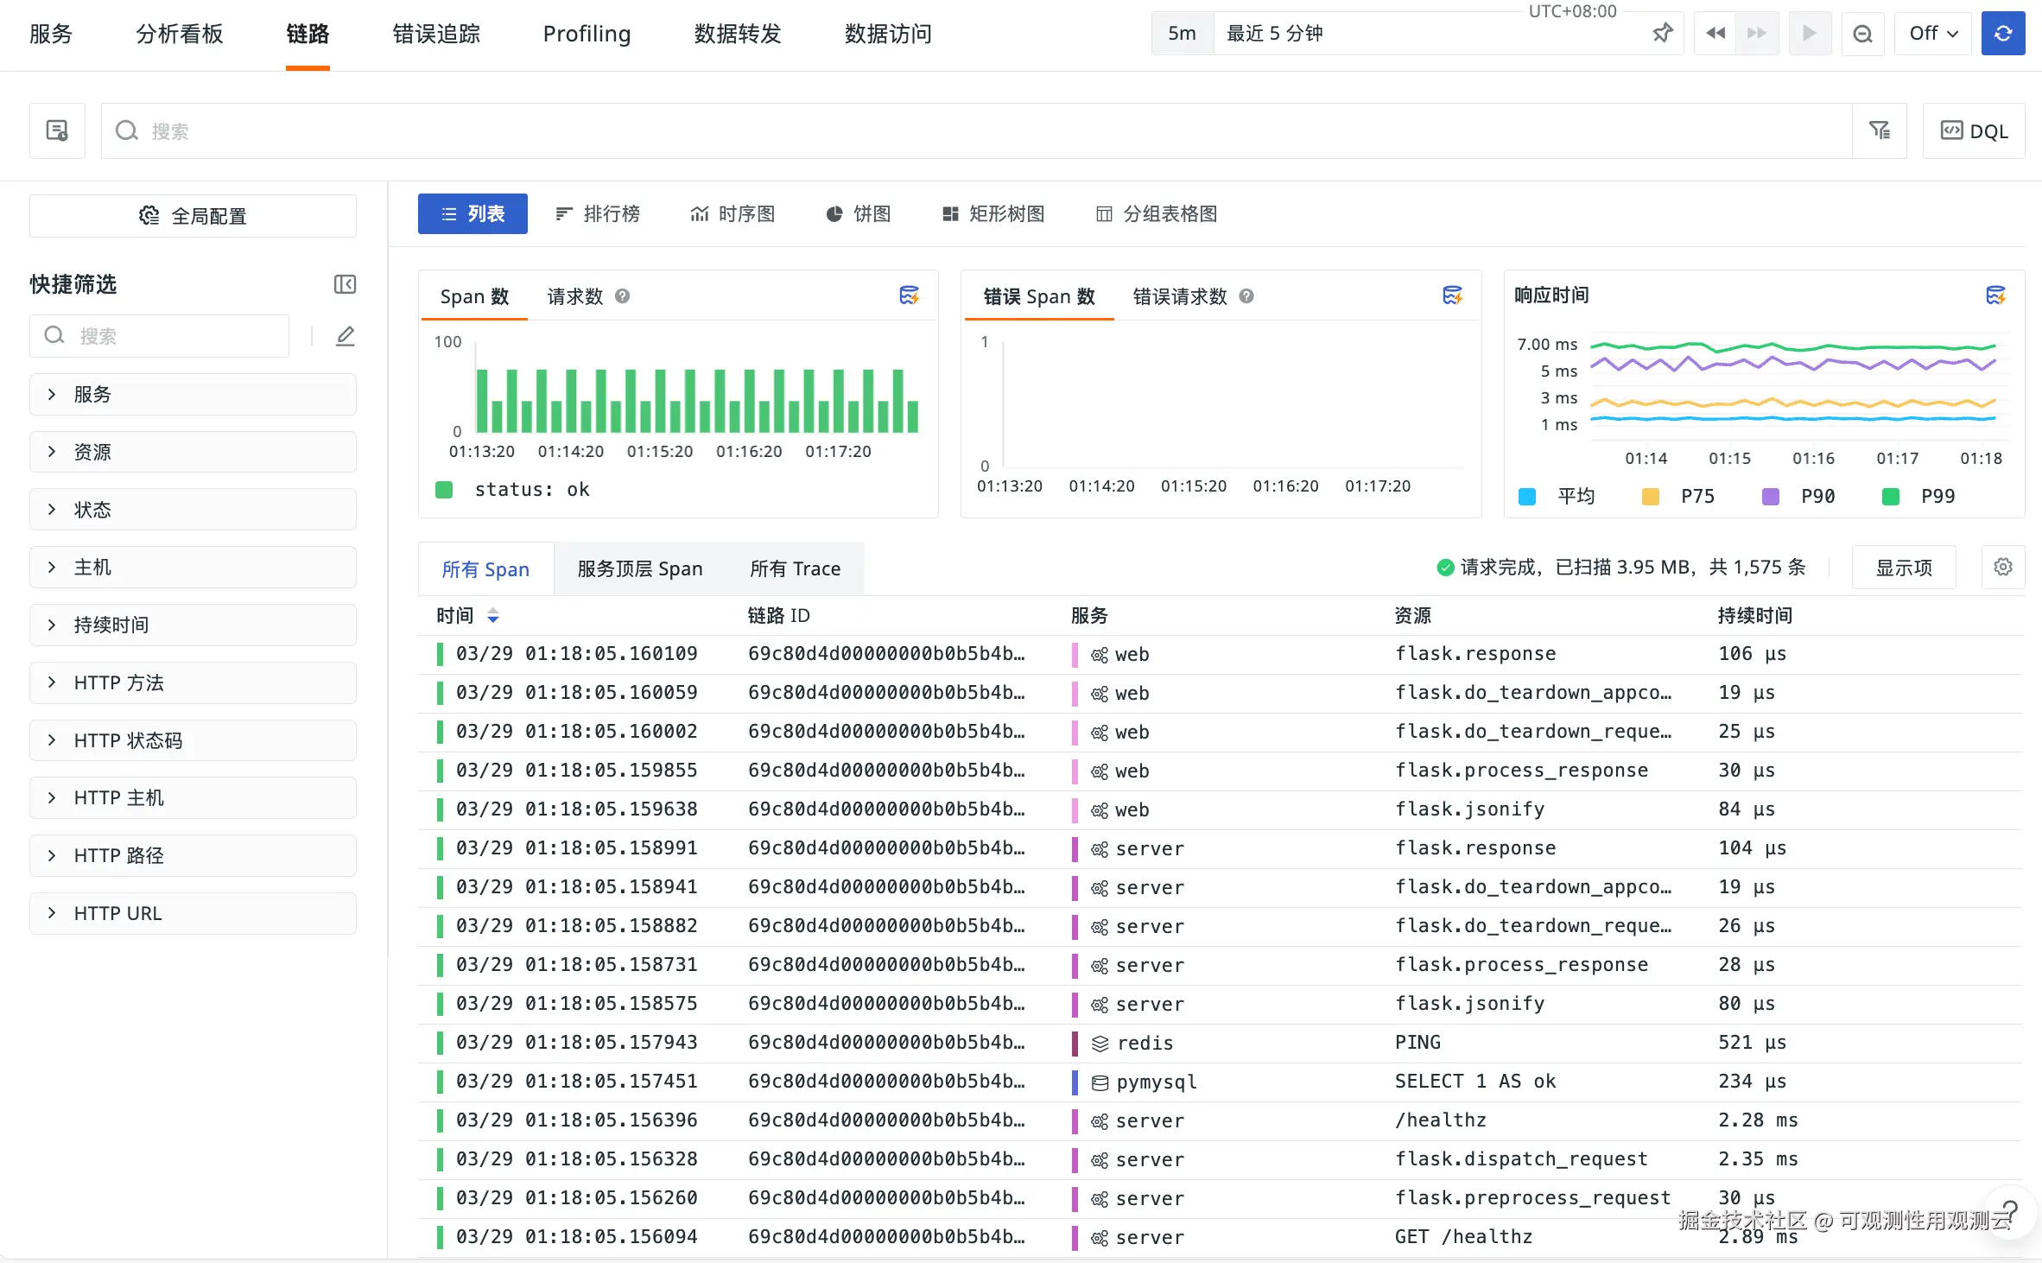Switch to 饼图 pie chart view
2042x1263 pixels.
click(x=859, y=213)
